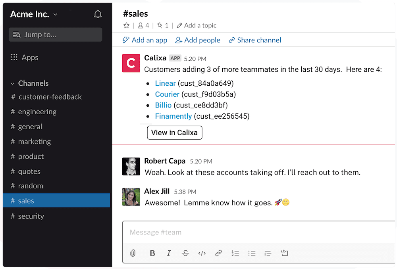Toggle strikethrough formatting
397x269 pixels.
click(x=185, y=253)
